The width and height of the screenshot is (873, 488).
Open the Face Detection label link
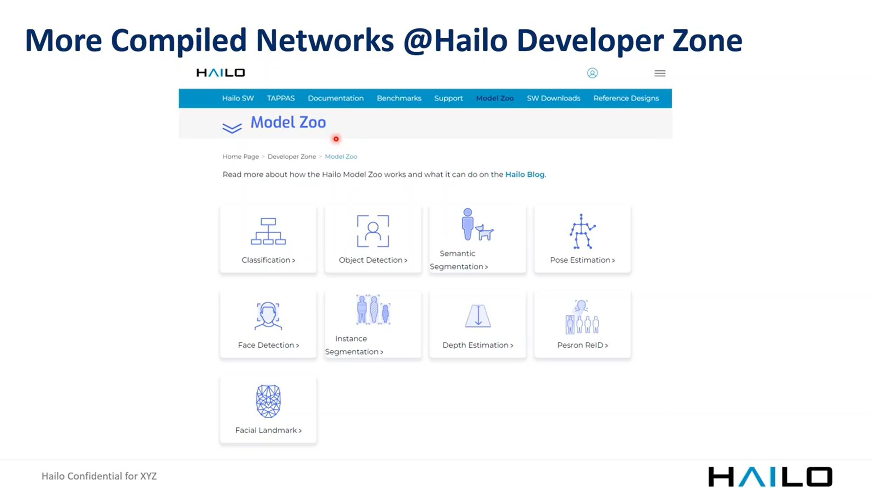pos(268,345)
